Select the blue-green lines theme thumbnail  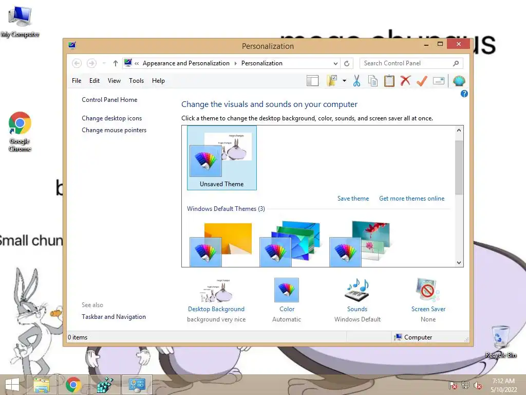tap(290, 244)
